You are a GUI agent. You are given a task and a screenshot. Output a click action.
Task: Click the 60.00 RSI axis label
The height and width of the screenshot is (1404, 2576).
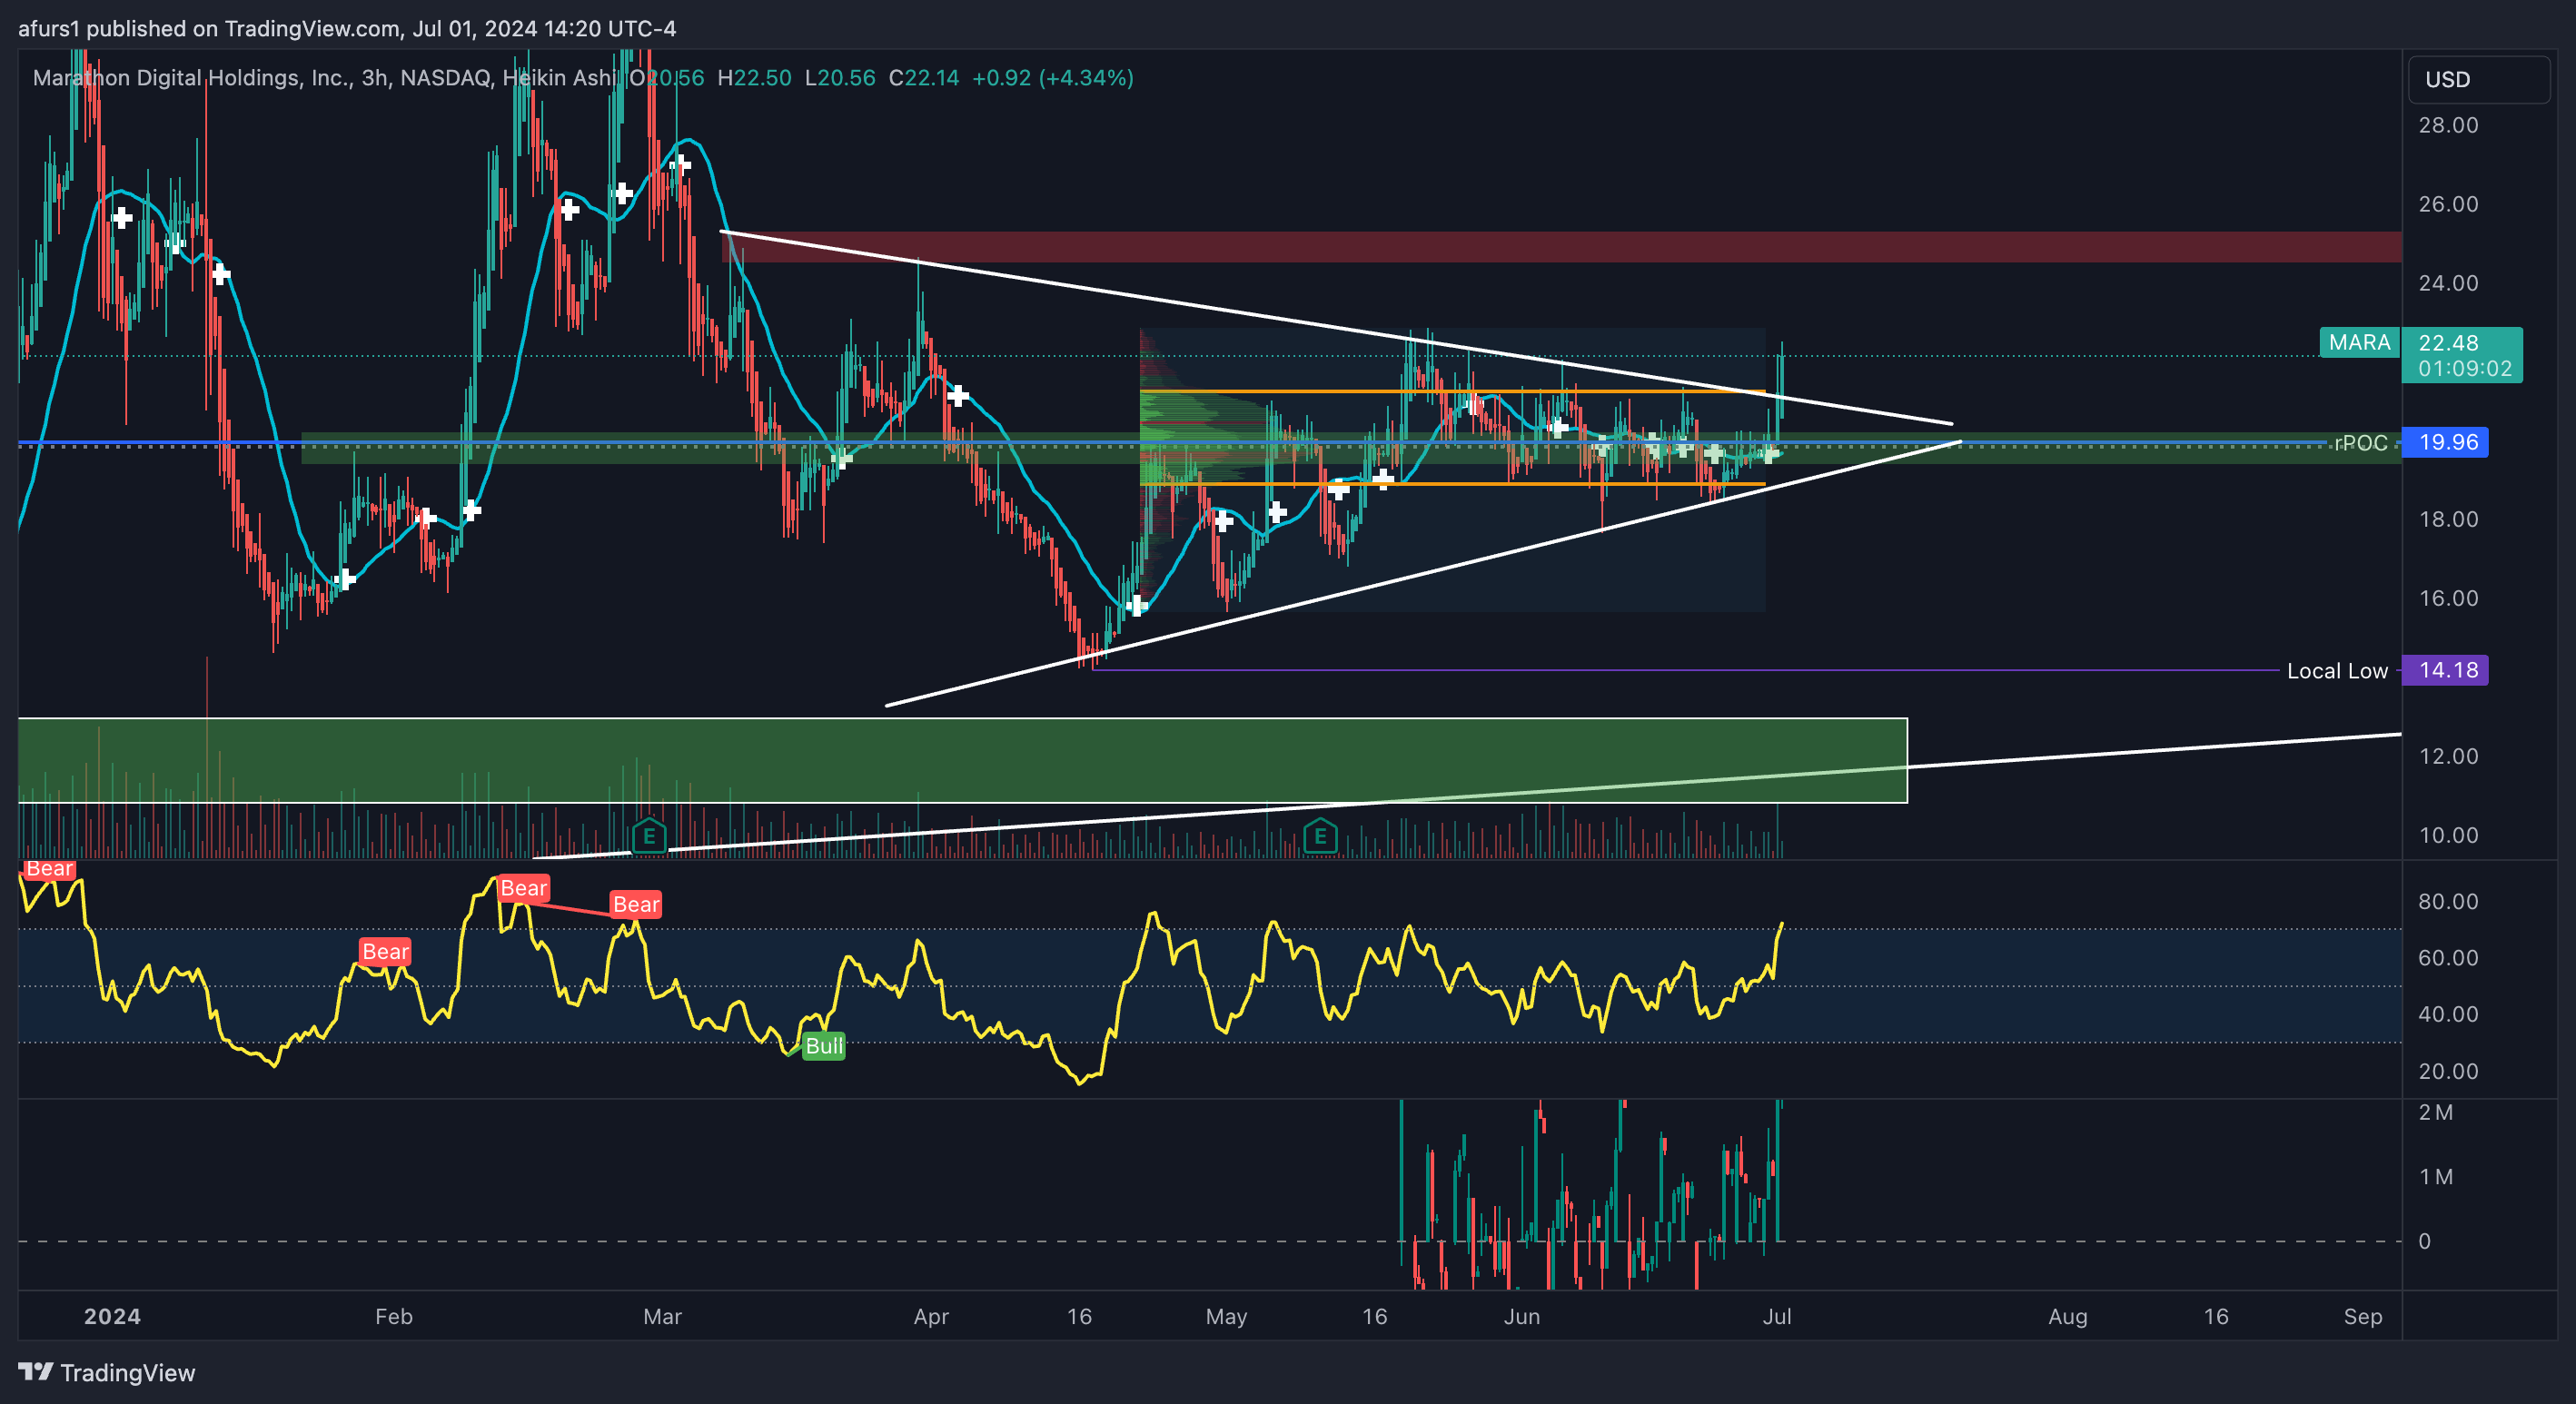click(2448, 958)
